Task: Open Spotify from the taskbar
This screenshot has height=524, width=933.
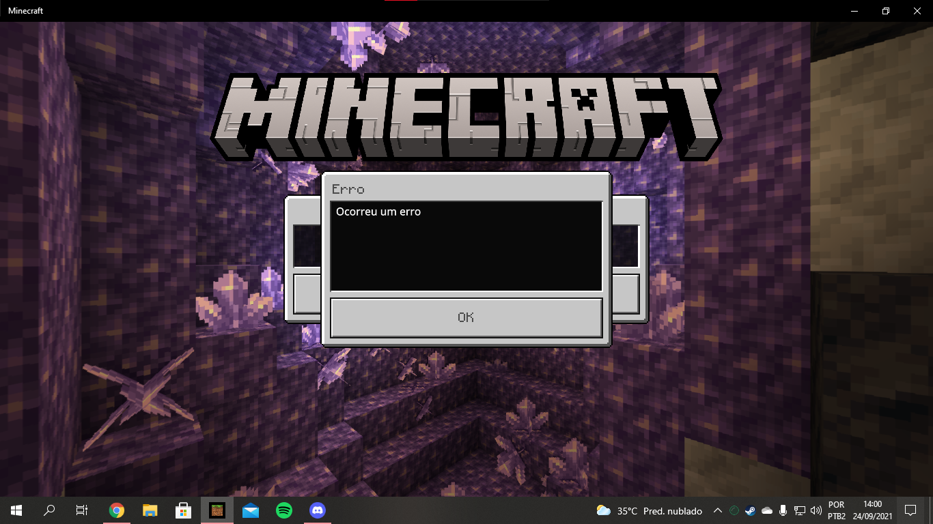Action: pos(284,510)
